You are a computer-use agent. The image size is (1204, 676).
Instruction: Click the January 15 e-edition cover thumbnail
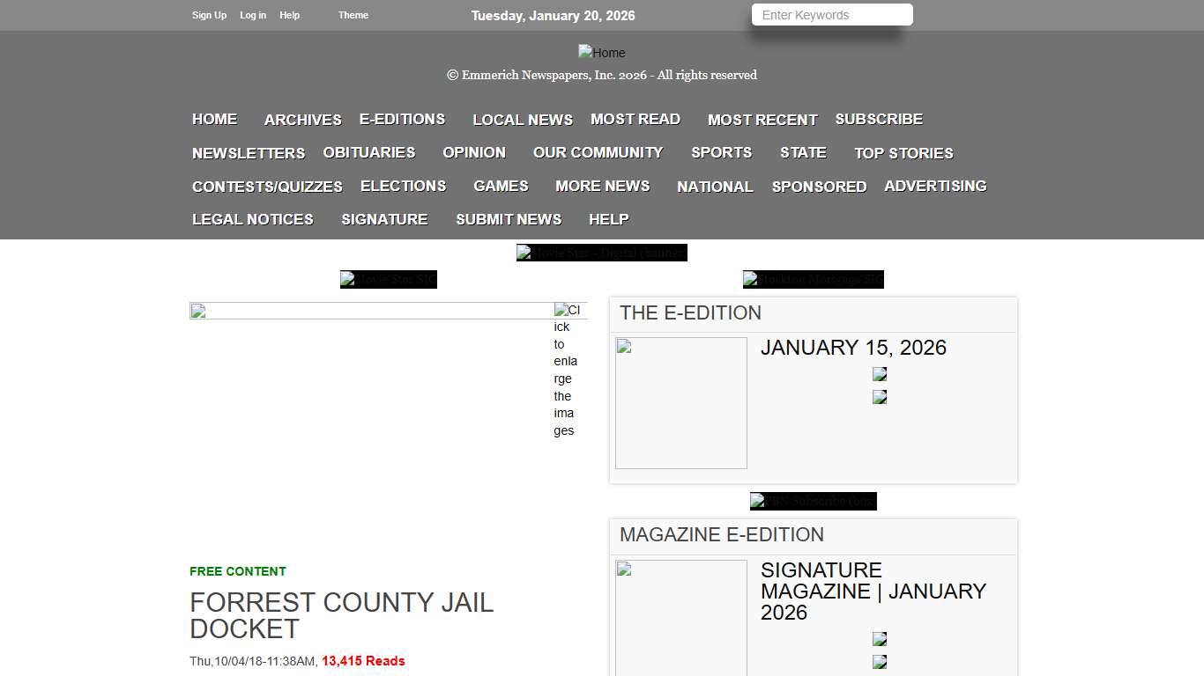(680, 402)
